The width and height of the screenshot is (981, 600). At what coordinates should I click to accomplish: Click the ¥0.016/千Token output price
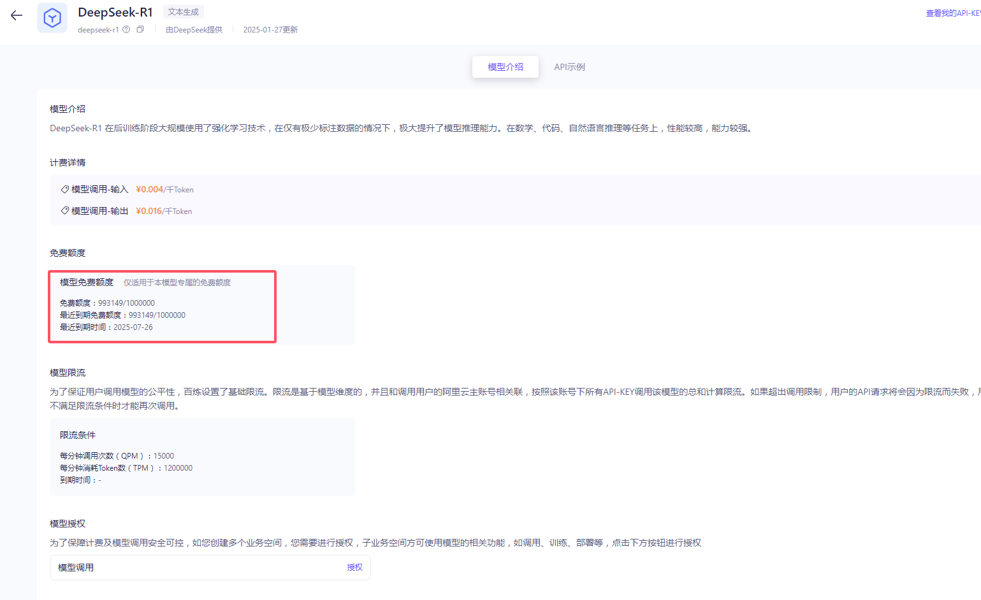164,211
